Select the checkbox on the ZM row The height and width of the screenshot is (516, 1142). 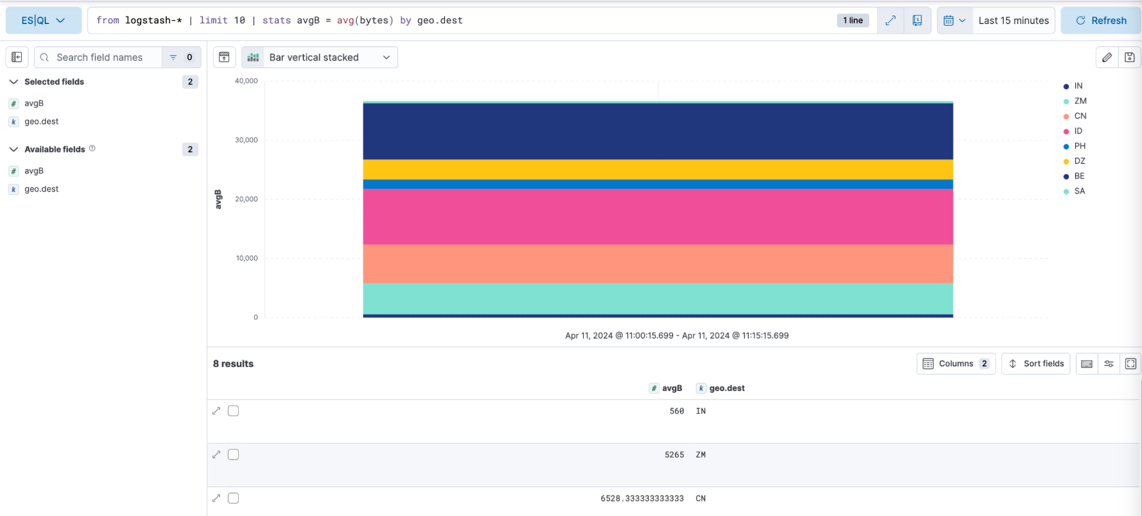point(233,454)
